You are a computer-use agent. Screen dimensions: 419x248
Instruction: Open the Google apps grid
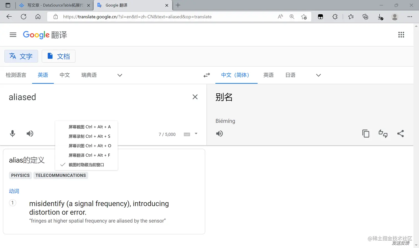click(x=401, y=35)
